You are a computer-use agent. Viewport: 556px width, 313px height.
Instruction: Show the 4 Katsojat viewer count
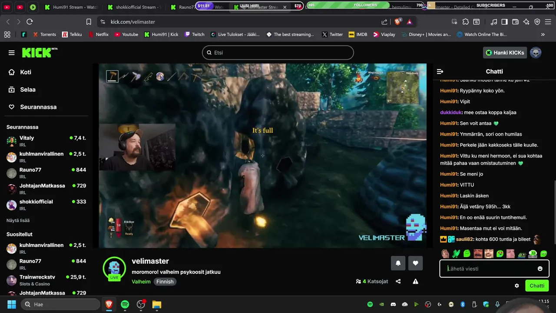(x=372, y=281)
